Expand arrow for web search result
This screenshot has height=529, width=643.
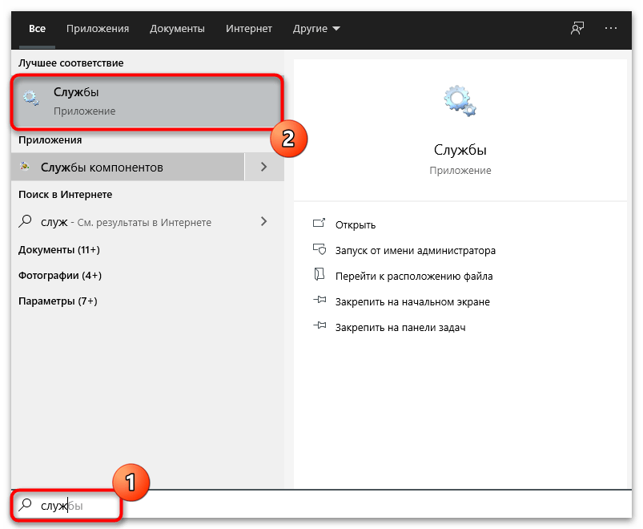pyautogui.click(x=263, y=222)
